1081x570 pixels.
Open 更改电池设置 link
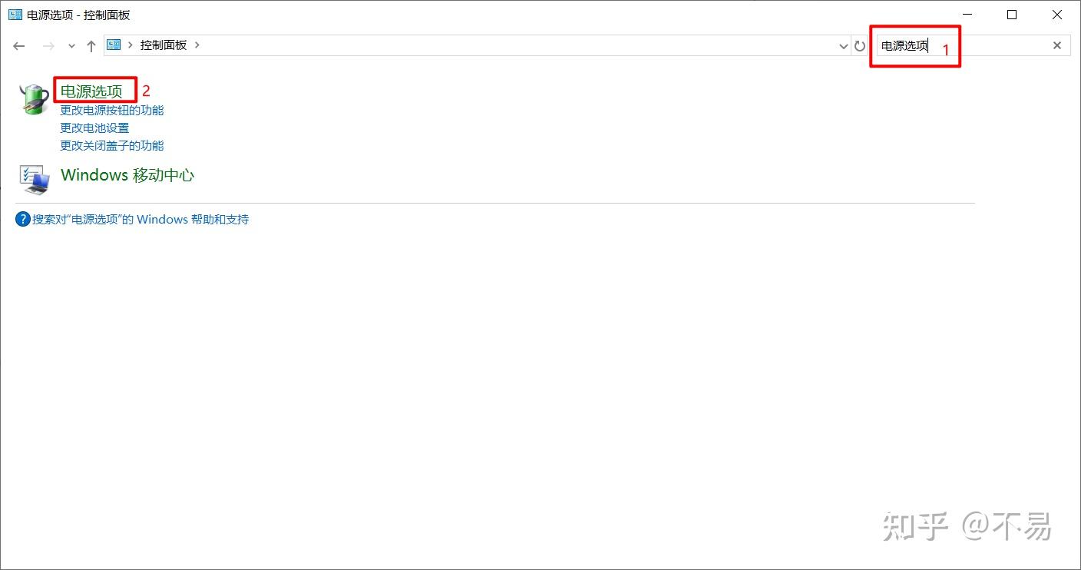[94, 128]
